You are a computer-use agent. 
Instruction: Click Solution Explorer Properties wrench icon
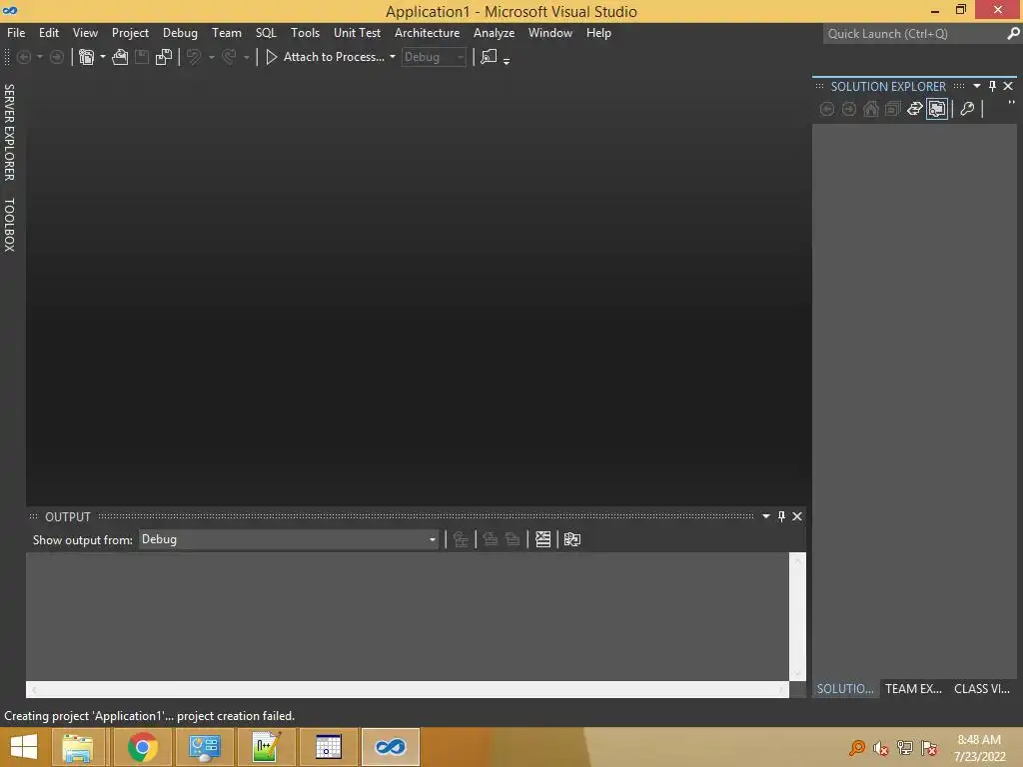[967, 109]
